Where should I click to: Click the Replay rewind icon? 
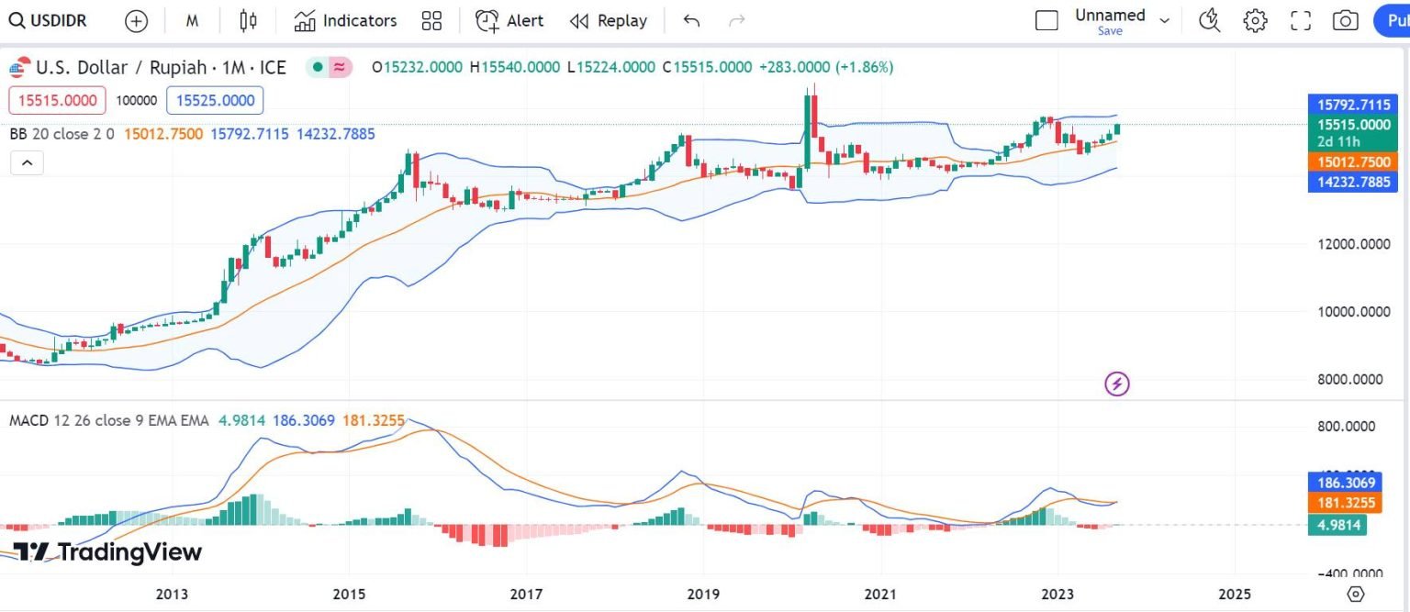pos(577,20)
